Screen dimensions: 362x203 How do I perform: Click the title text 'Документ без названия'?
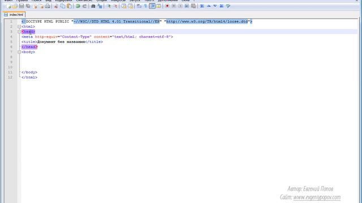(x=61, y=42)
